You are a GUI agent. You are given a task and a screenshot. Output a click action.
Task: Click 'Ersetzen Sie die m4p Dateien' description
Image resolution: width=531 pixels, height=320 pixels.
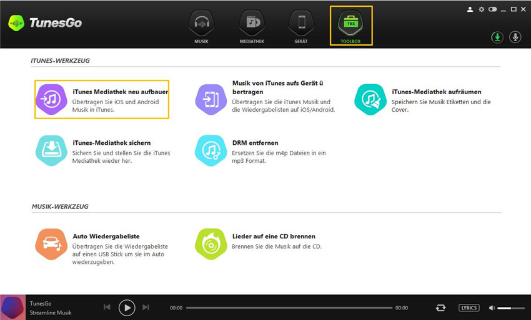279,157
